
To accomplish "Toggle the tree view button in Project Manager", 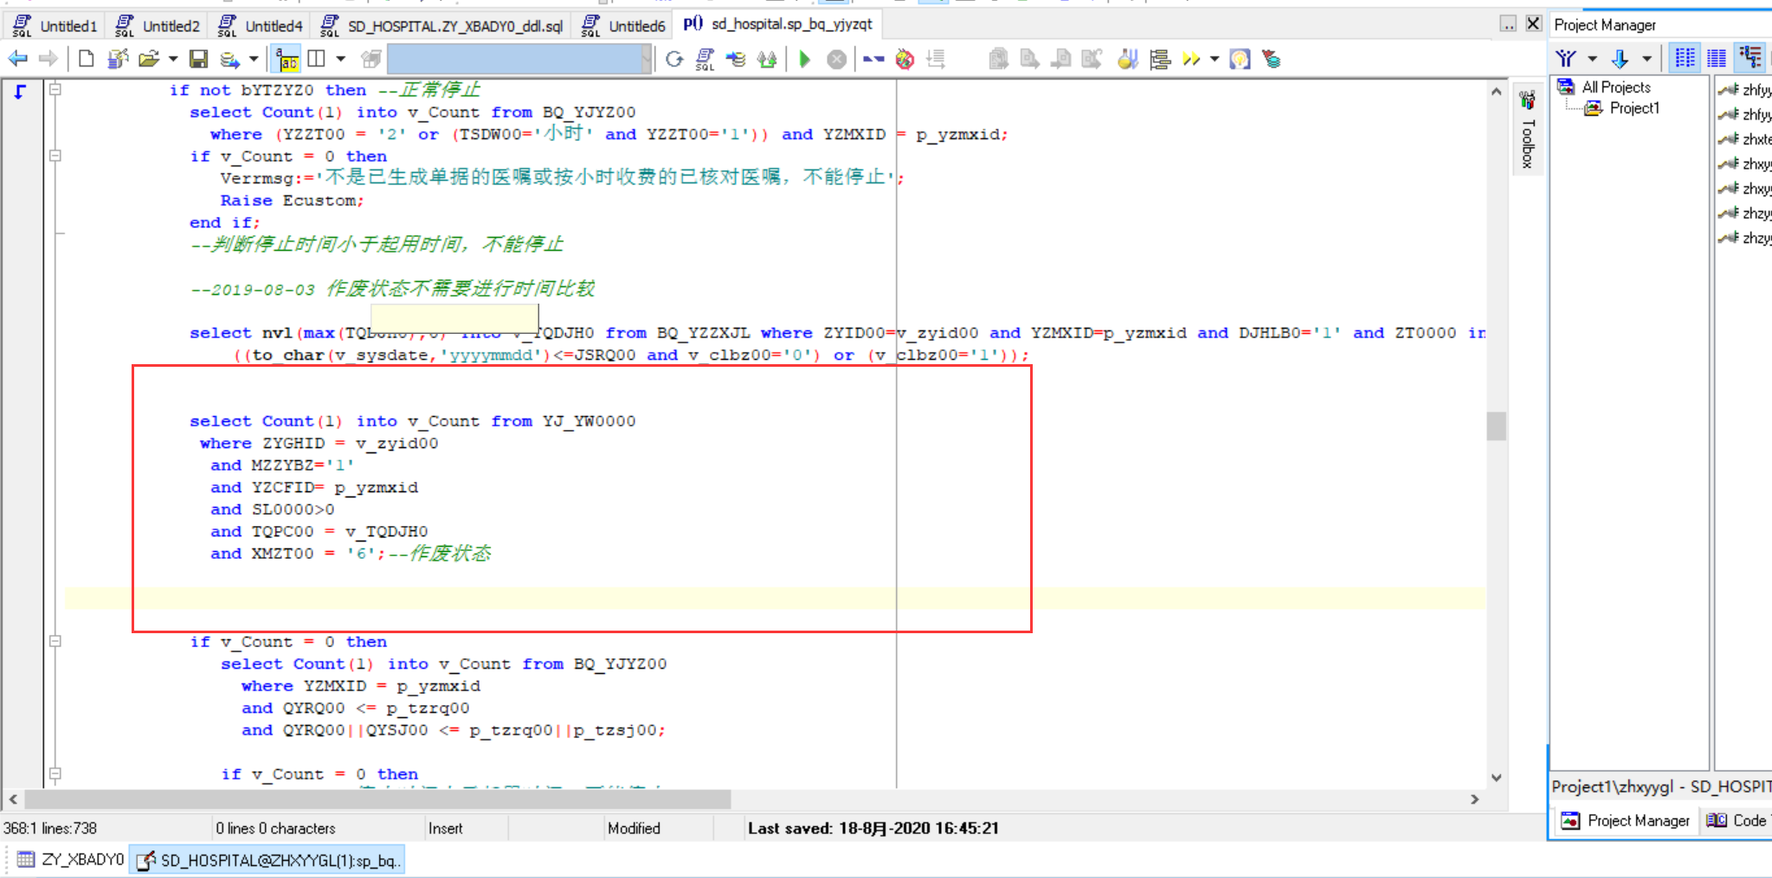I will click(x=1750, y=58).
